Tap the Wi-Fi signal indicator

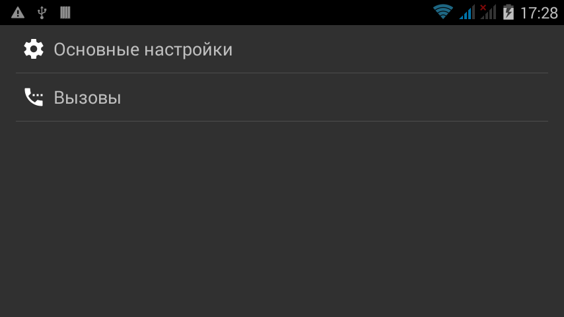point(442,12)
